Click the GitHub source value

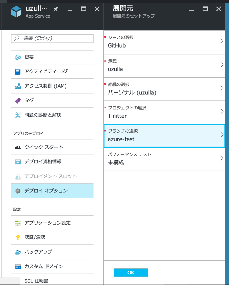point(117,45)
